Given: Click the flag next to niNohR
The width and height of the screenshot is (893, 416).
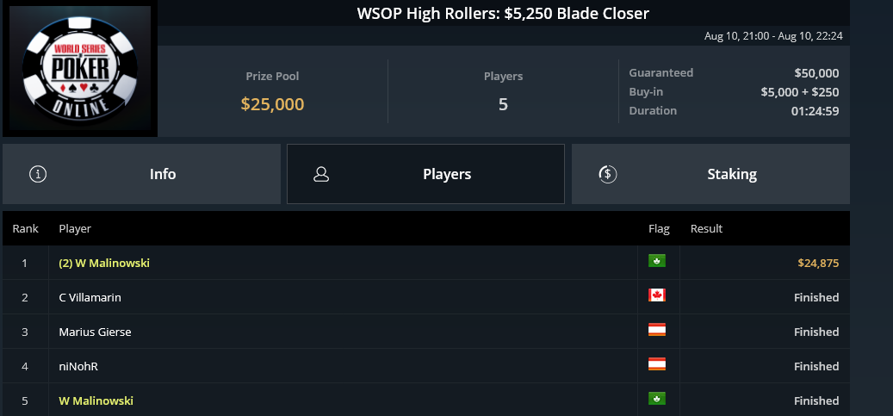Looking at the screenshot, I should pyautogui.click(x=657, y=364).
